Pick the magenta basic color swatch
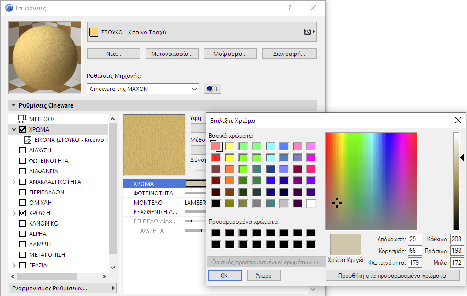The height and width of the screenshot is (296, 467). (311, 158)
